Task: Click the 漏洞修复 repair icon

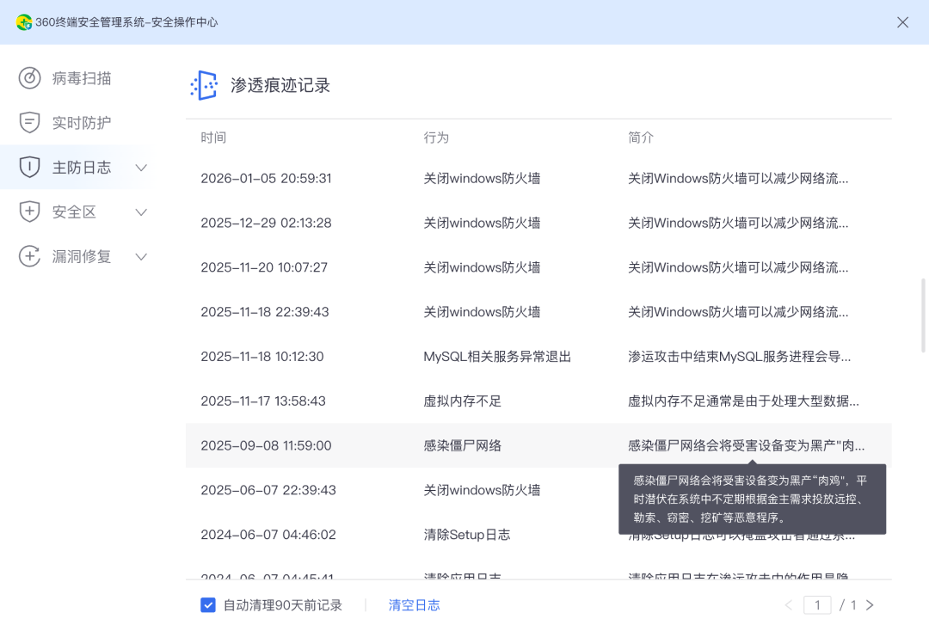Action: coord(30,257)
